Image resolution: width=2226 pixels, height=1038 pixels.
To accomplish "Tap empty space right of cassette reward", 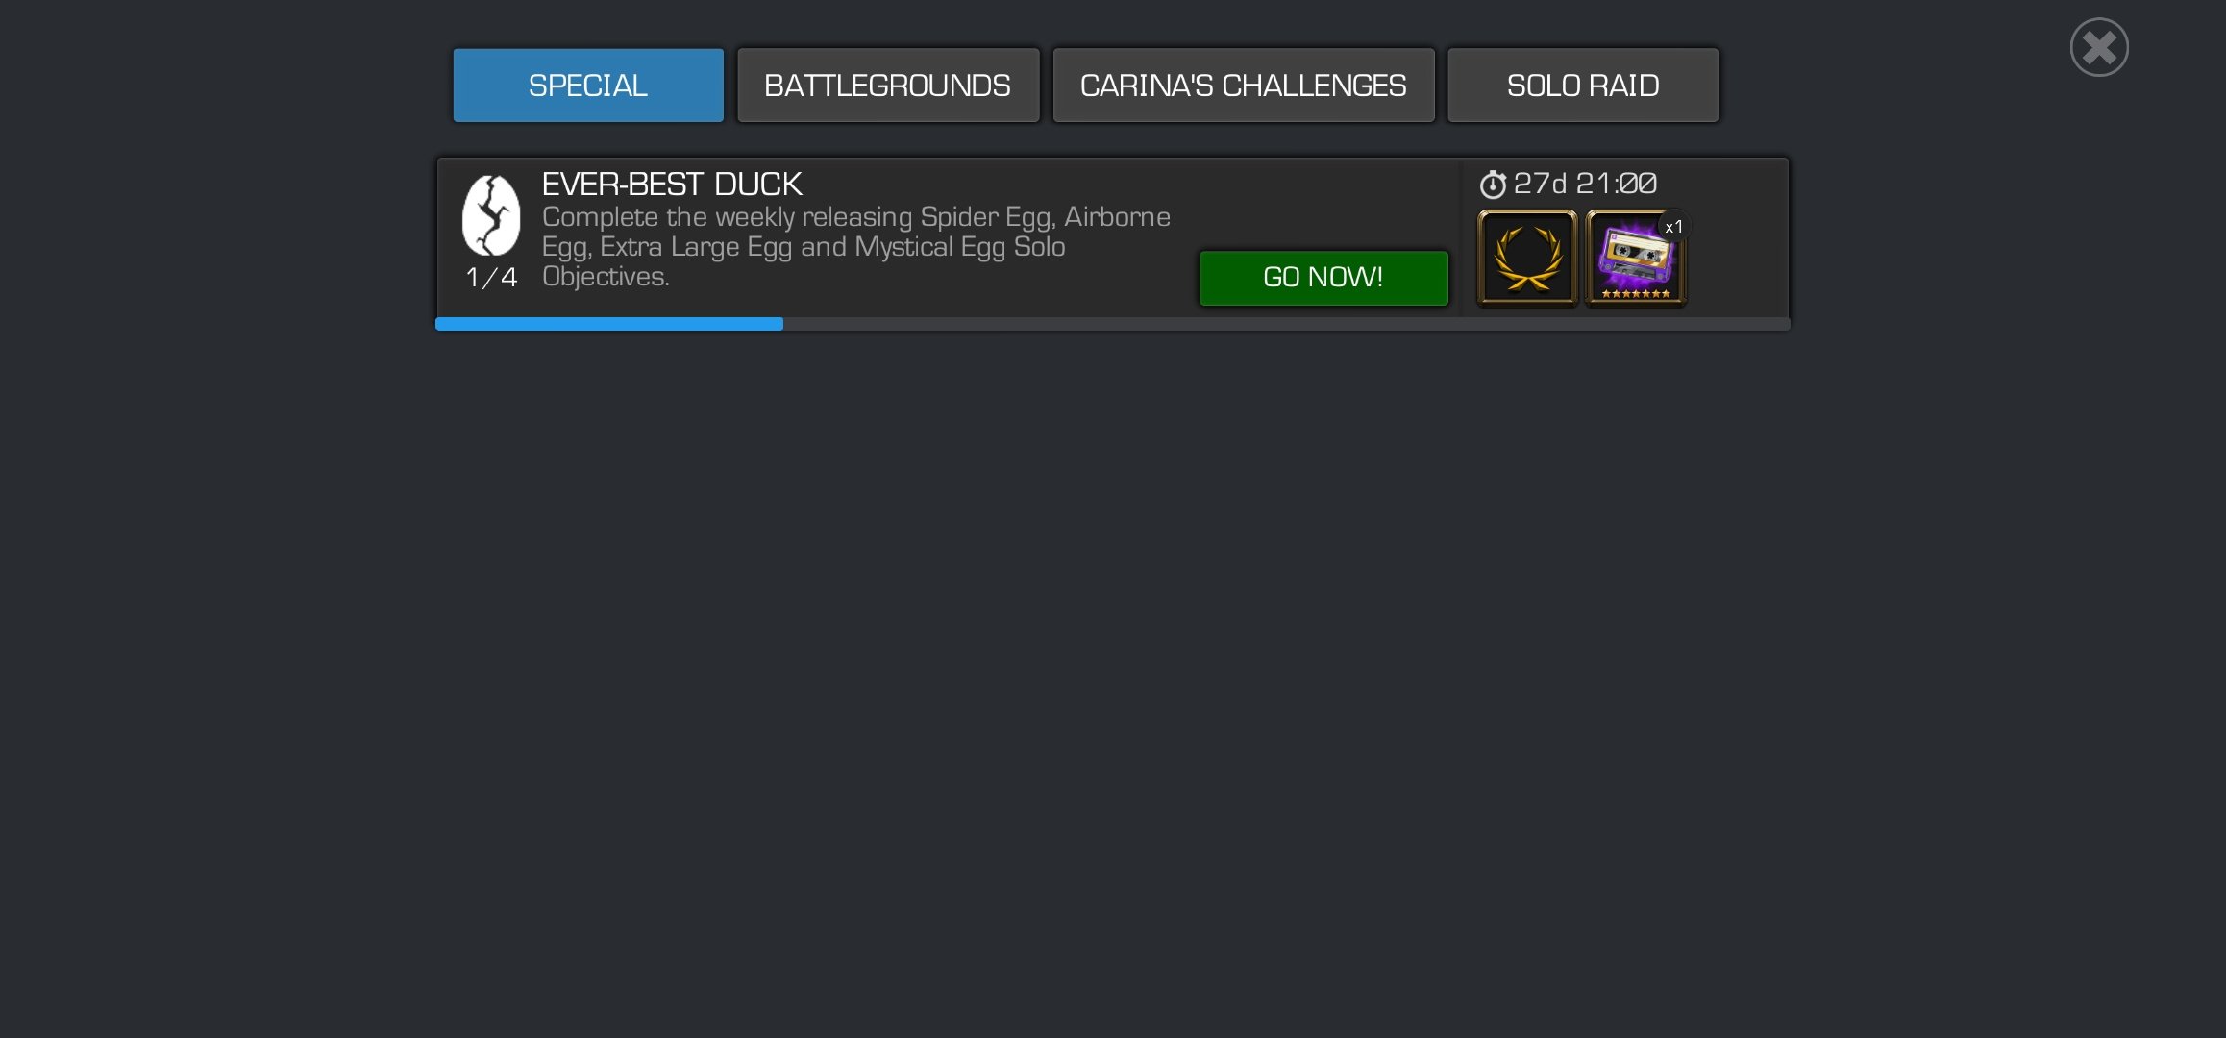I will point(1736,258).
